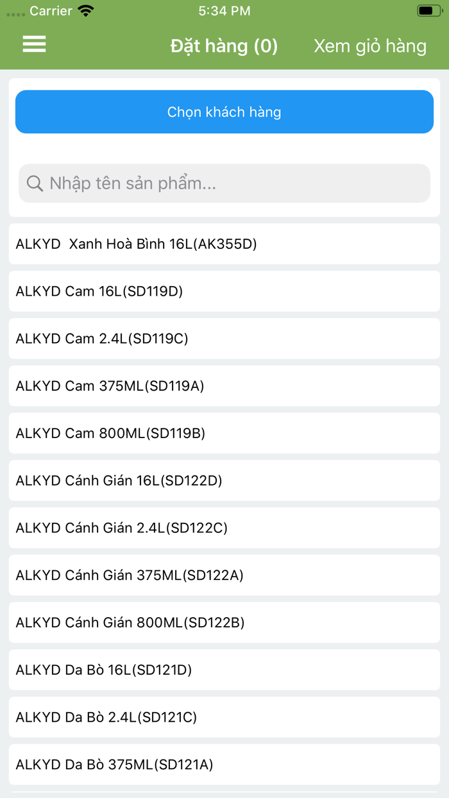Viewport: 449px width, 798px height.
Task: Tap the battery icon in status bar
Action: (x=428, y=11)
